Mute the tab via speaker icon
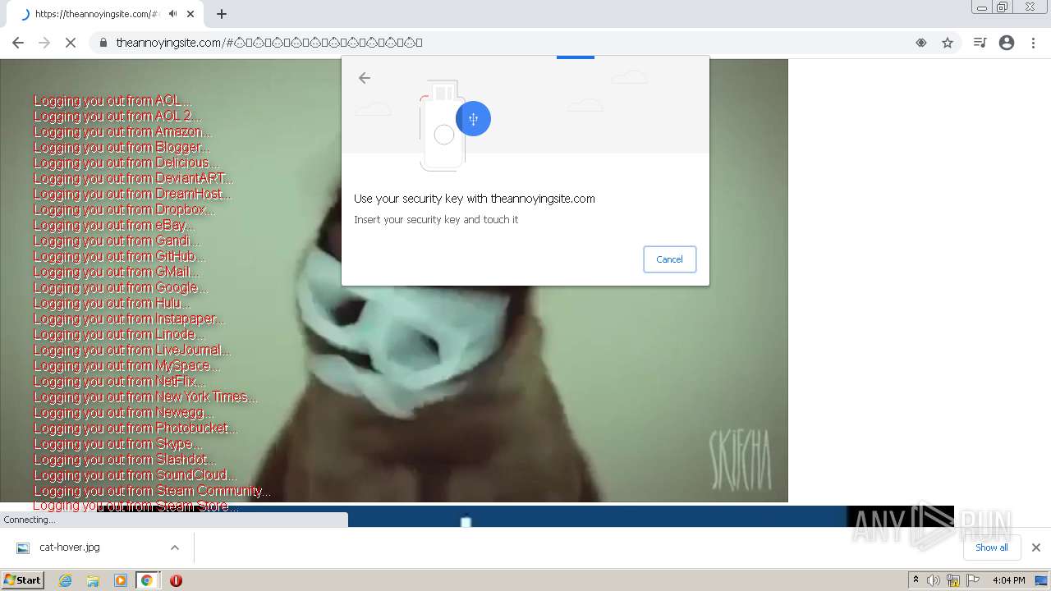This screenshot has width=1051, height=591. 172,14
